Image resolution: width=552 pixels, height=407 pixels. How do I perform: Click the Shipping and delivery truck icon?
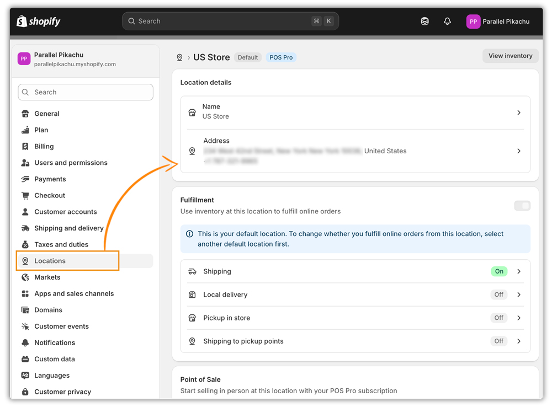click(25, 228)
